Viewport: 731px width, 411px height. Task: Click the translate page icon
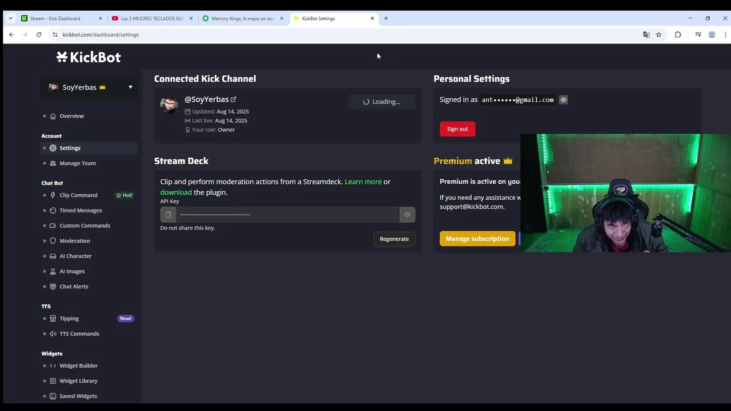(x=646, y=35)
